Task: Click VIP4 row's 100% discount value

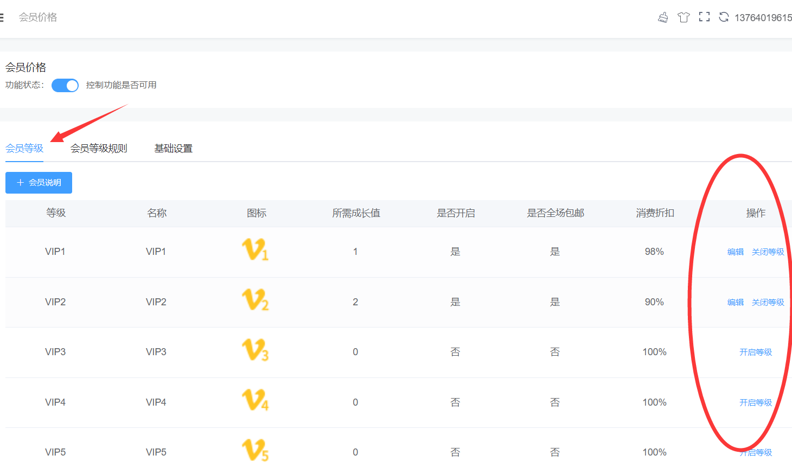Action: pyautogui.click(x=655, y=402)
